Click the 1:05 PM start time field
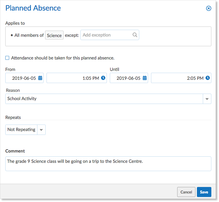219x202 pixels. click(77, 78)
